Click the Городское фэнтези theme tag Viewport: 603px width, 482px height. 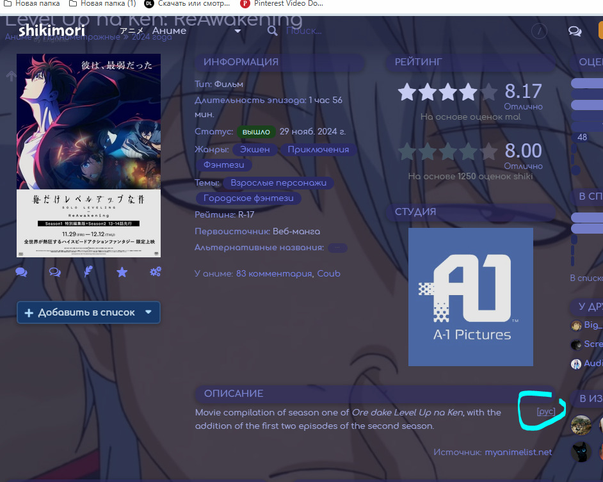click(x=248, y=198)
